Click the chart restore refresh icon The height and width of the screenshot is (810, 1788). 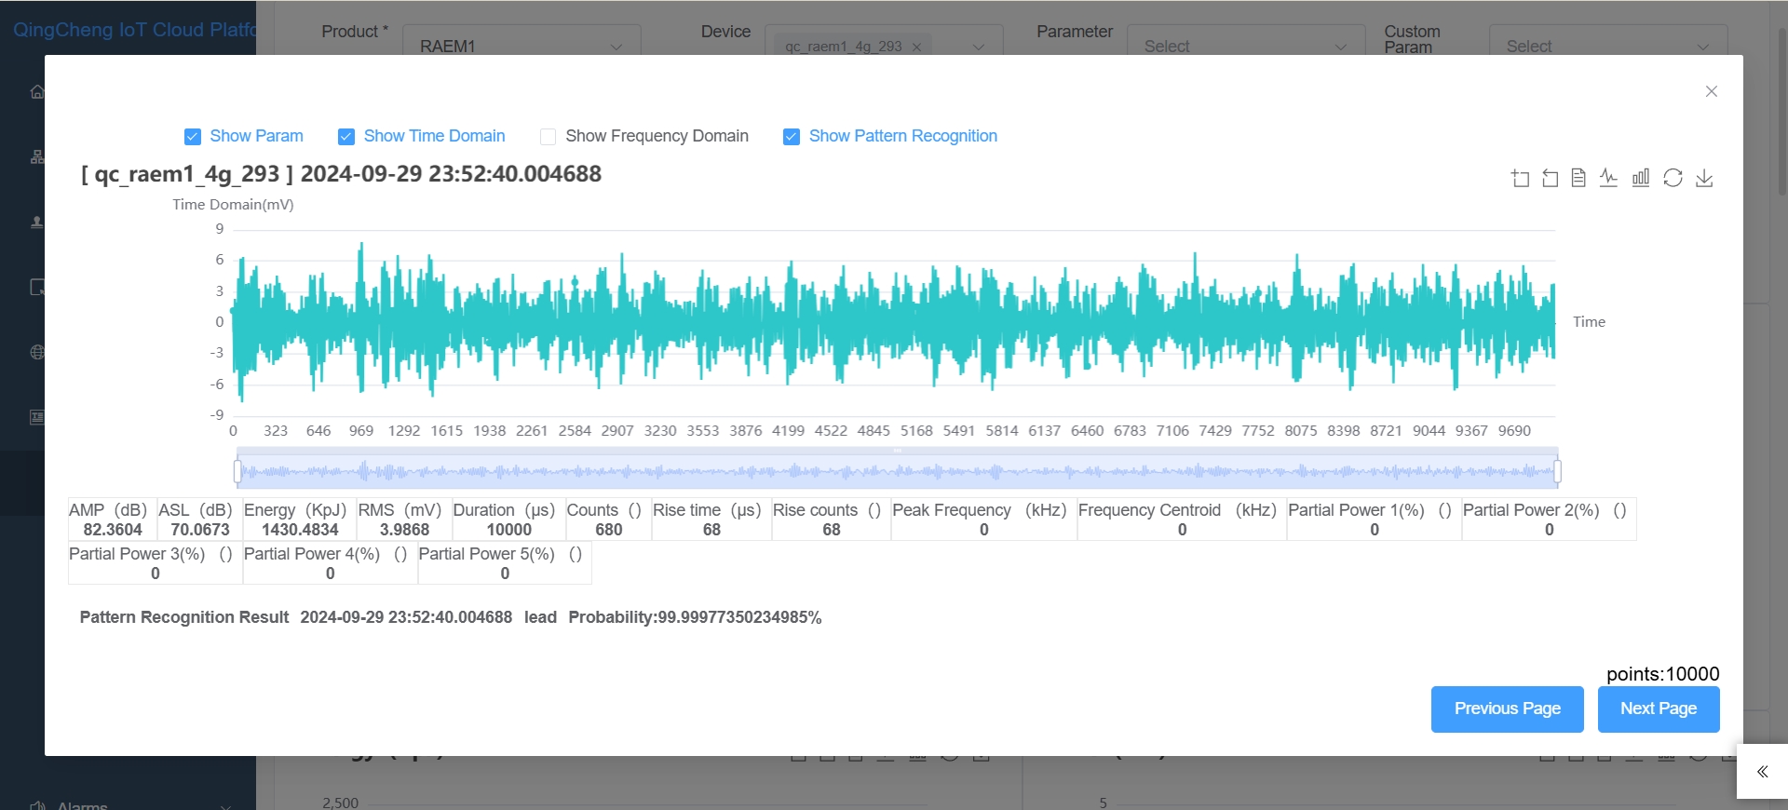(1673, 178)
